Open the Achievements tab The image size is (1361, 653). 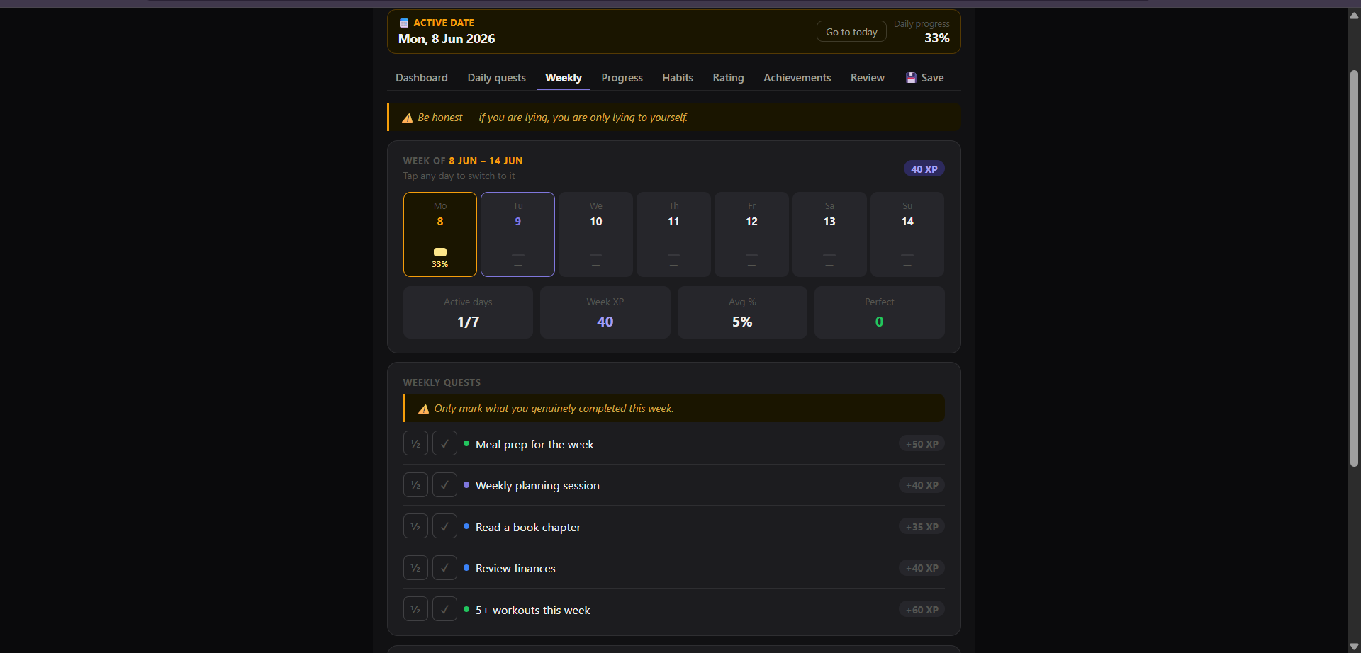point(797,78)
